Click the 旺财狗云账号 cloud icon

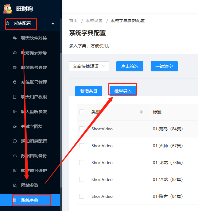click(x=15, y=53)
